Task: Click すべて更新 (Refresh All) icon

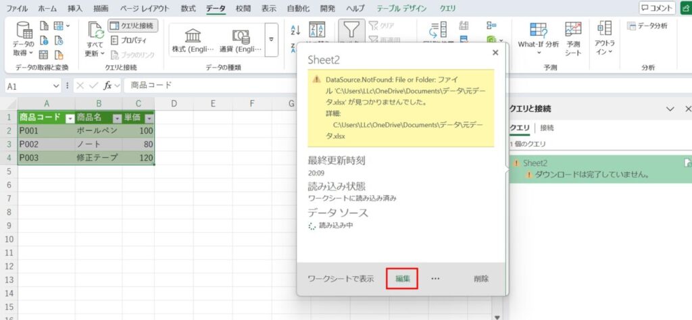Action: pos(95,31)
